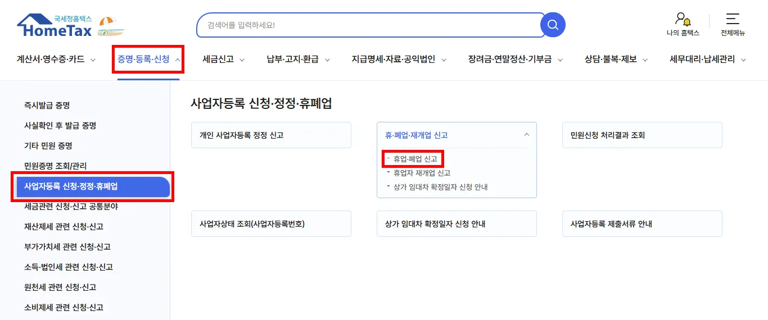Expand the 계산서·영수증·카드 menu
Viewport: 768px width, 320px height.
(x=56, y=59)
